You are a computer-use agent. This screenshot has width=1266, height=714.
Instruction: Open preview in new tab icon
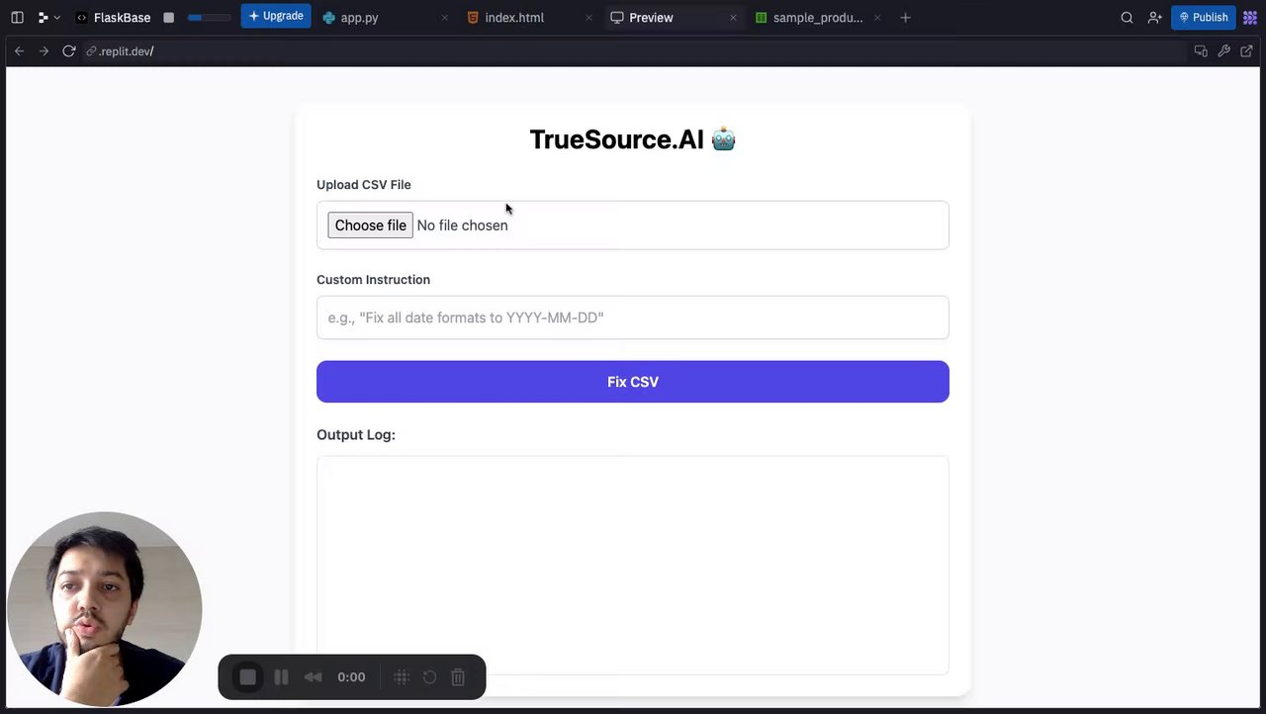click(1247, 51)
